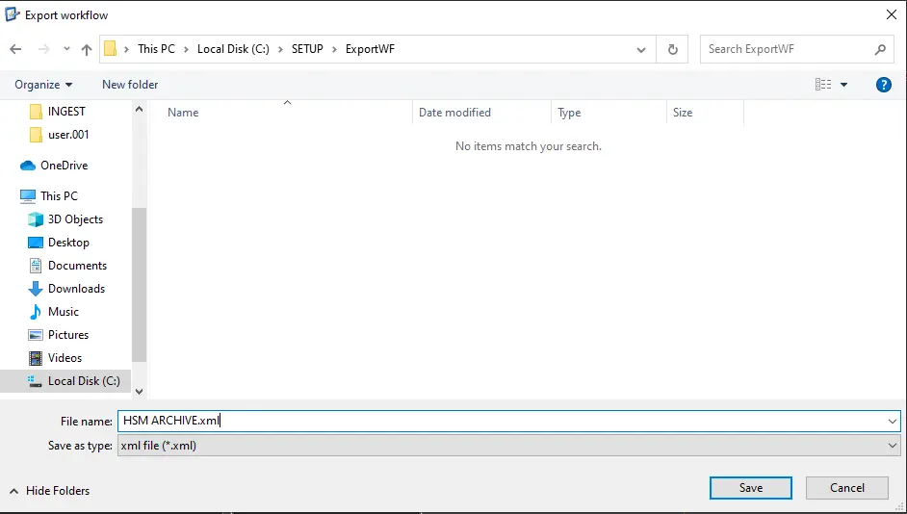Select 3D Objects folder in sidebar
The height and width of the screenshot is (514, 907).
75,219
